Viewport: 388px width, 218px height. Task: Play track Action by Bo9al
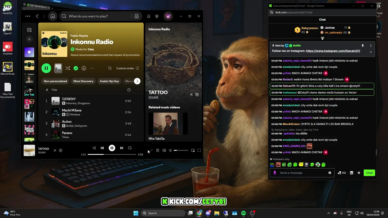(x=91, y=124)
